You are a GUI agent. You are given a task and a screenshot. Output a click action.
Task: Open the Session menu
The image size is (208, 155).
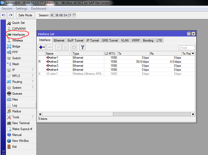coord(7,9)
